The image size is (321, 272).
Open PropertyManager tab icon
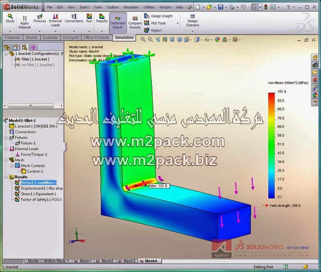pyautogui.click(x=16, y=47)
